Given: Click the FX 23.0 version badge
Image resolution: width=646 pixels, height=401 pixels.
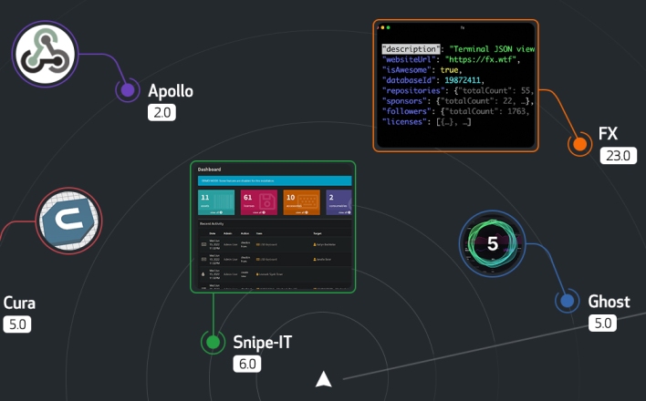Looking at the screenshot, I should 618,156.
